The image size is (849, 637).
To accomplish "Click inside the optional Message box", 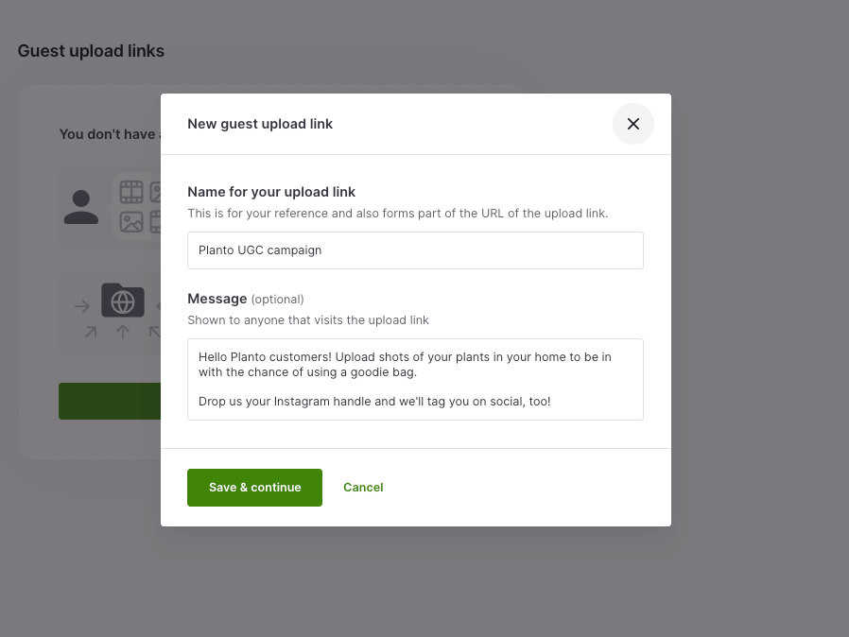I will click(415, 379).
